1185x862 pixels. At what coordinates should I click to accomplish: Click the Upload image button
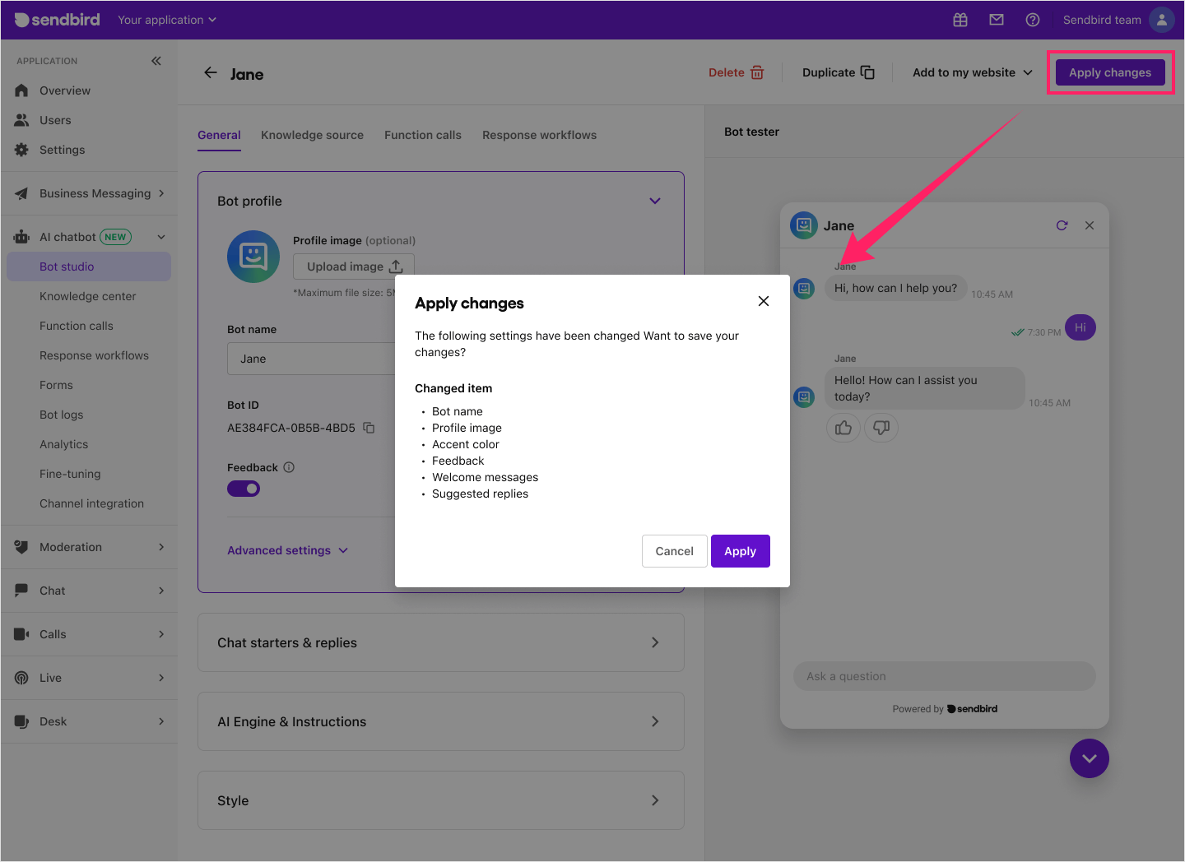pyautogui.click(x=354, y=266)
